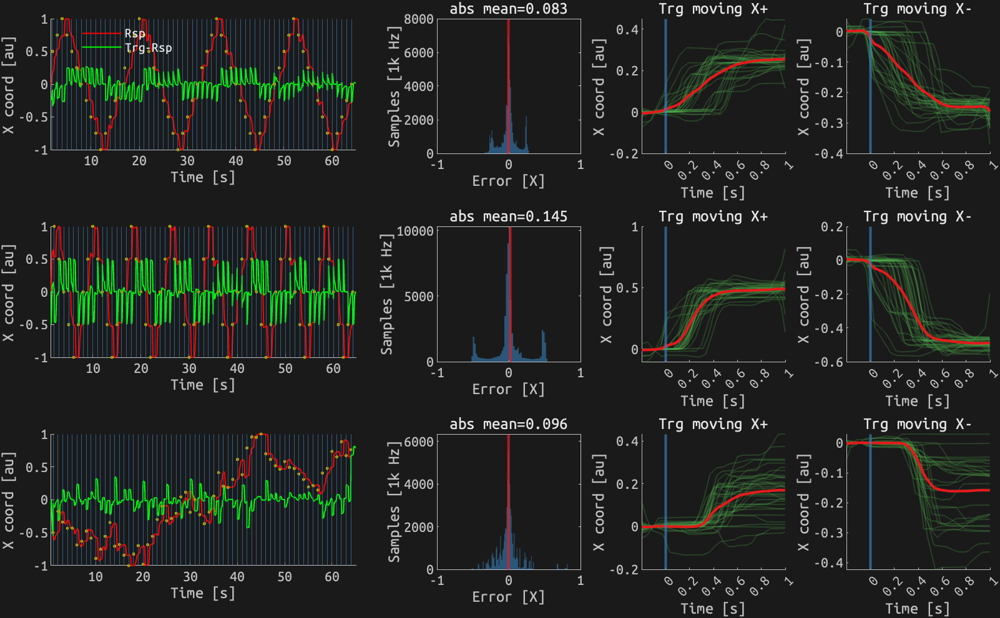The image size is (1000, 618).
Task: Click the Error [X] axis label on bottom histogram
Action: click(509, 595)
